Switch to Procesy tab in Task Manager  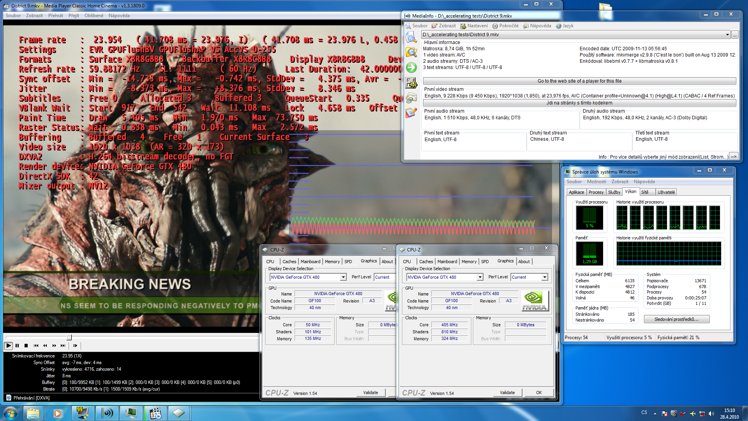click(595, 192)
